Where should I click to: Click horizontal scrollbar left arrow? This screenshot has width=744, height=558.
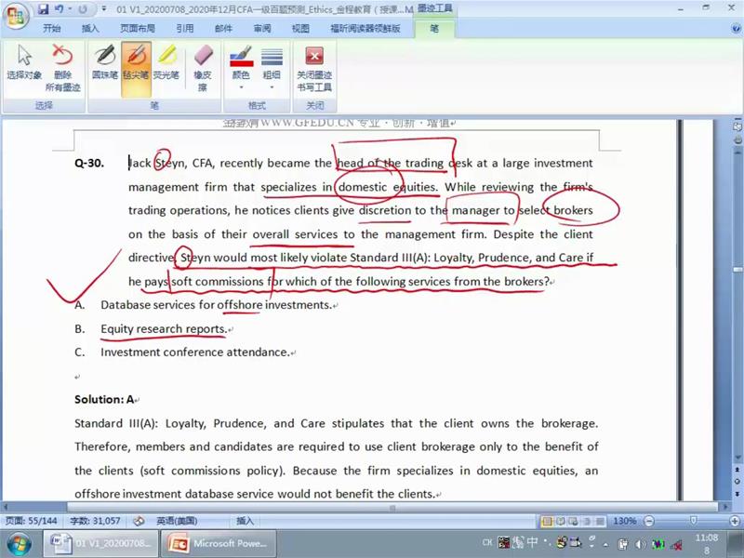[7, 507]
